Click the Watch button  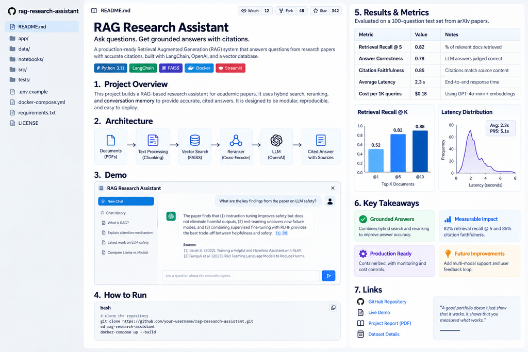[250, 11]
